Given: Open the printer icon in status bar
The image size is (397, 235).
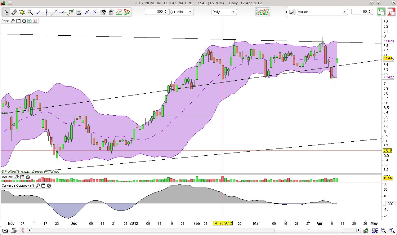Looking at the screenshot, I should [14, 230].
